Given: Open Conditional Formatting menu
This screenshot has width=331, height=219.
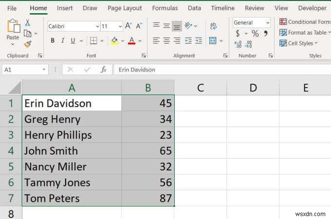Looking at the screenshot, I should pos(305,22).
